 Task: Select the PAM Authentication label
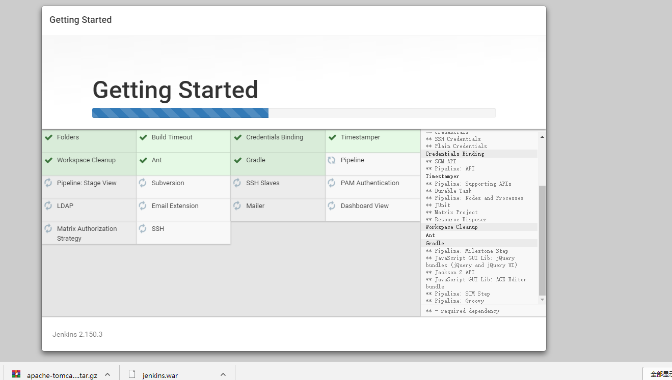[x=370, y=183]
